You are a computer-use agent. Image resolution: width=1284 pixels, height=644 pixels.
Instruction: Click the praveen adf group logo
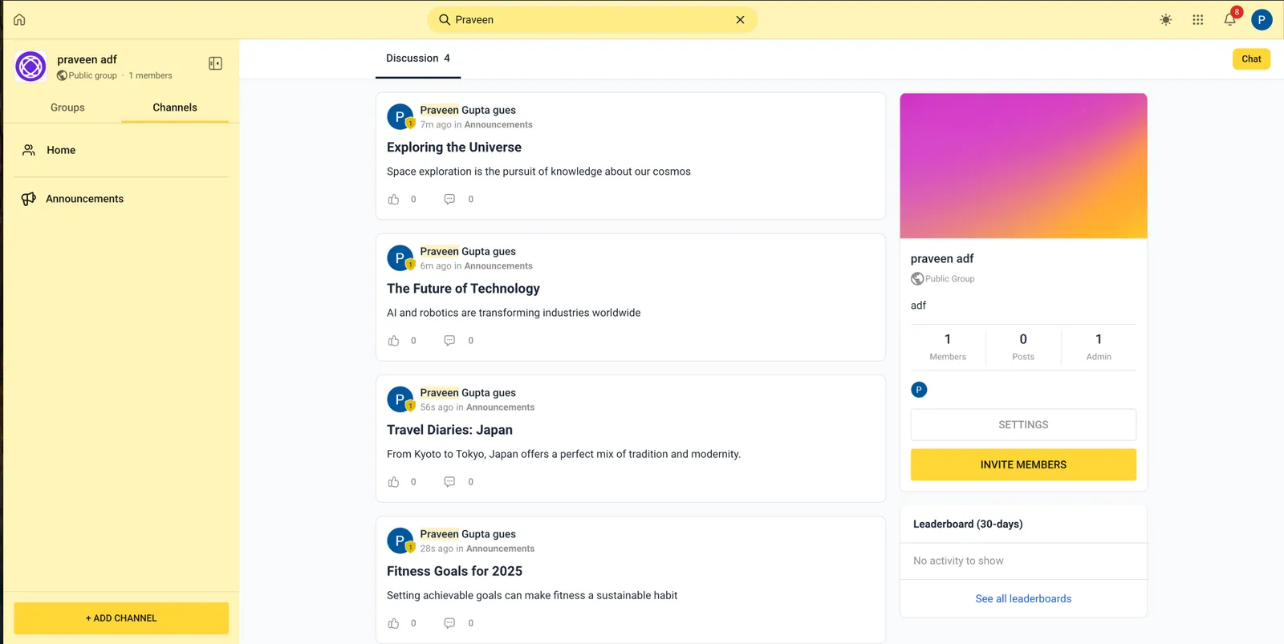point(30,67)
